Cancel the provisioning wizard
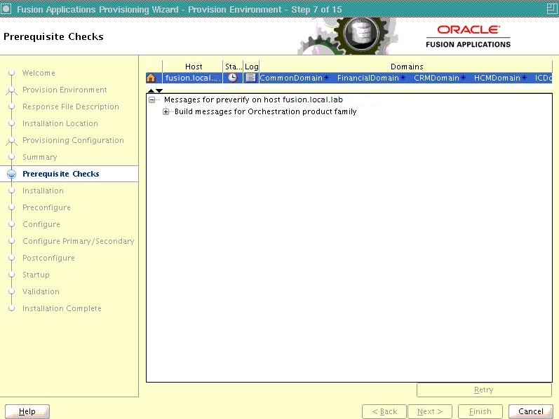559x419 pixels. point(531,411)
